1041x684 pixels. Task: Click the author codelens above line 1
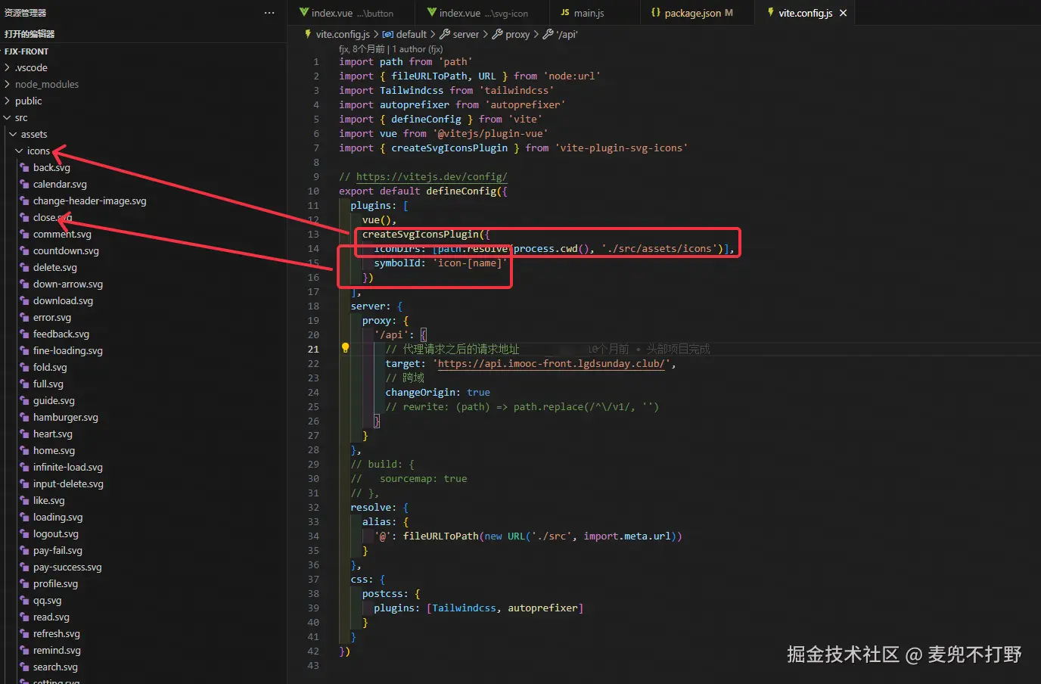390,49
